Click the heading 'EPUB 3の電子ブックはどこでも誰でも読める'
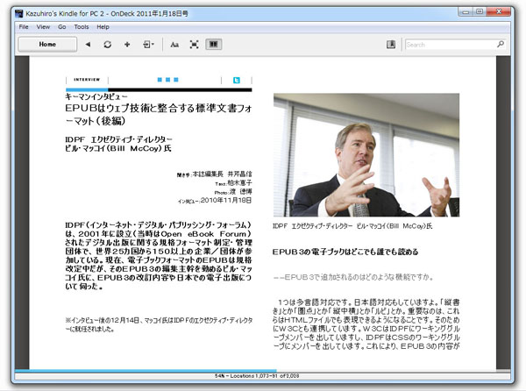526x391 pixels. point(345,252)
